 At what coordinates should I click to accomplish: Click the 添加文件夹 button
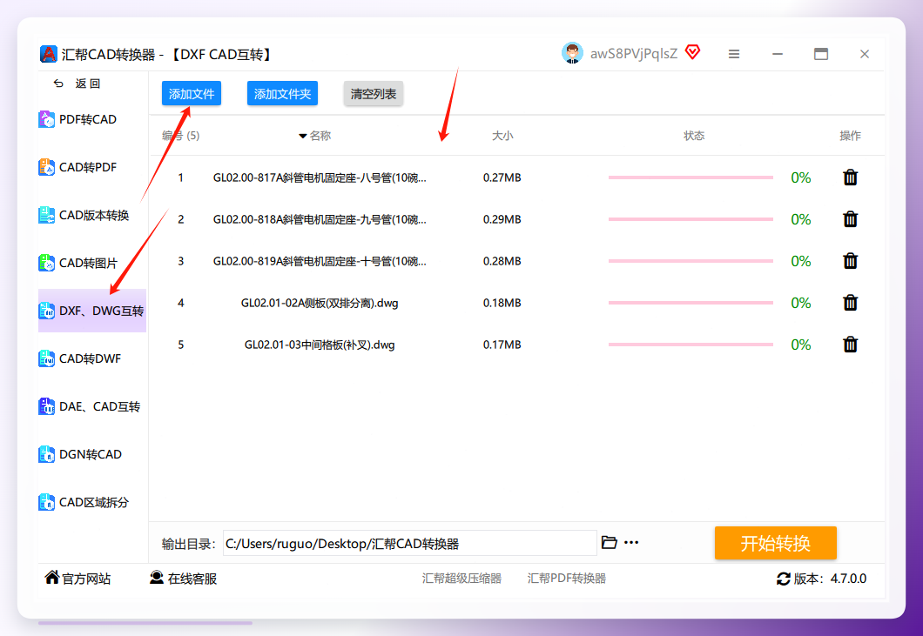click(x=282, y=94)
